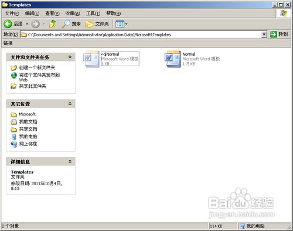Image resolution: width=293 pixels, height=231 pixels.
Task: Open the 编辑(E) menu
Action: point(32,13)
